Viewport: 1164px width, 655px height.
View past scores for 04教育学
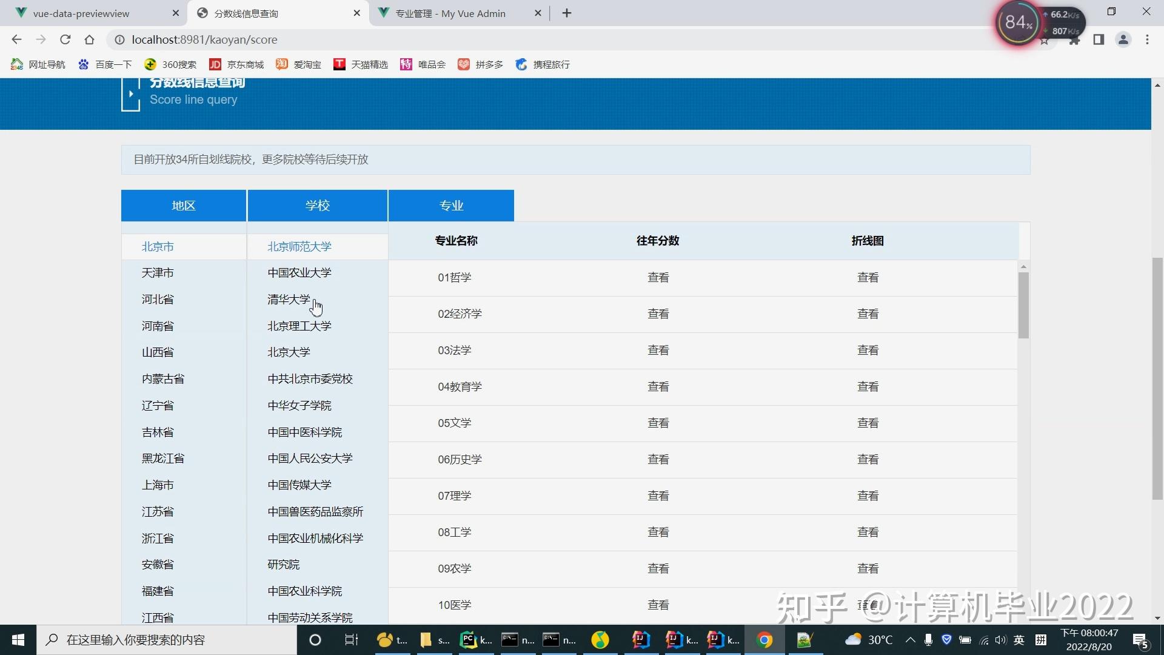tap(658, 387)
